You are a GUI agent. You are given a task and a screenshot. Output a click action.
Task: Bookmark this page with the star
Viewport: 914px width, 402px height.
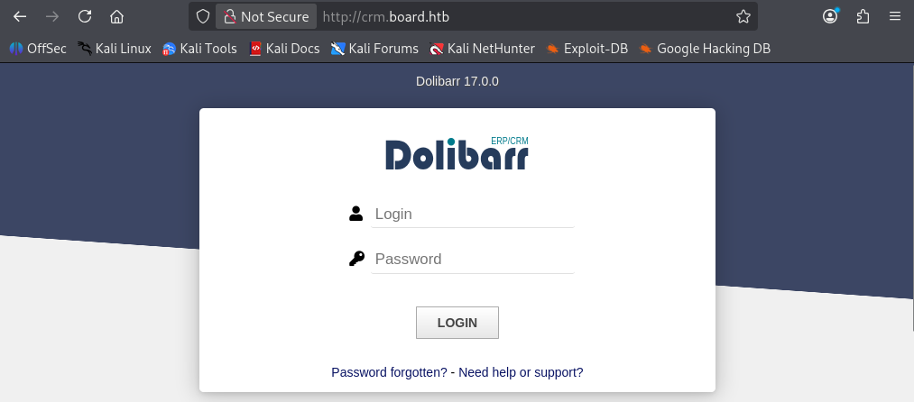pos(743,16)
